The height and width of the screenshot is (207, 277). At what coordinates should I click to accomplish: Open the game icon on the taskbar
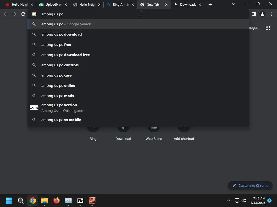pos(92,201)
